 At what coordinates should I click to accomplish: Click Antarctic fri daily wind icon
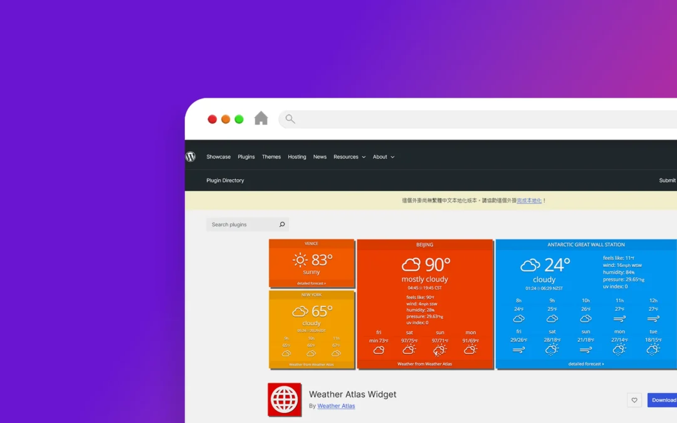(x=518, y=350)
